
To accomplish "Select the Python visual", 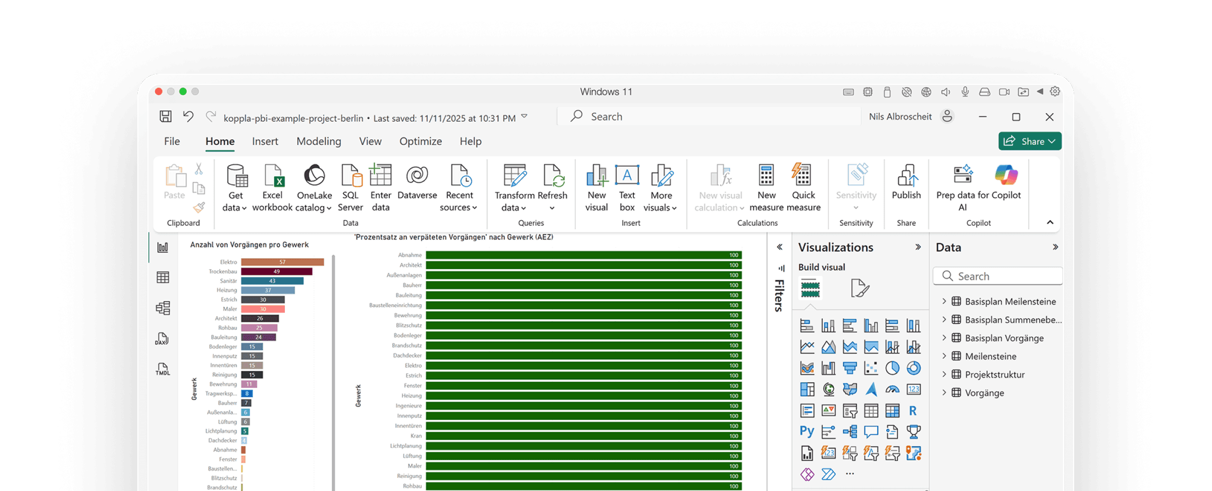I will click(807, 431).
